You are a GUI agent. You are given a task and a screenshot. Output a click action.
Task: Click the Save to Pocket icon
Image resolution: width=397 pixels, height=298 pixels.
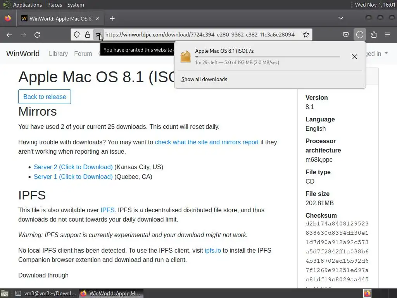point(346,35)
